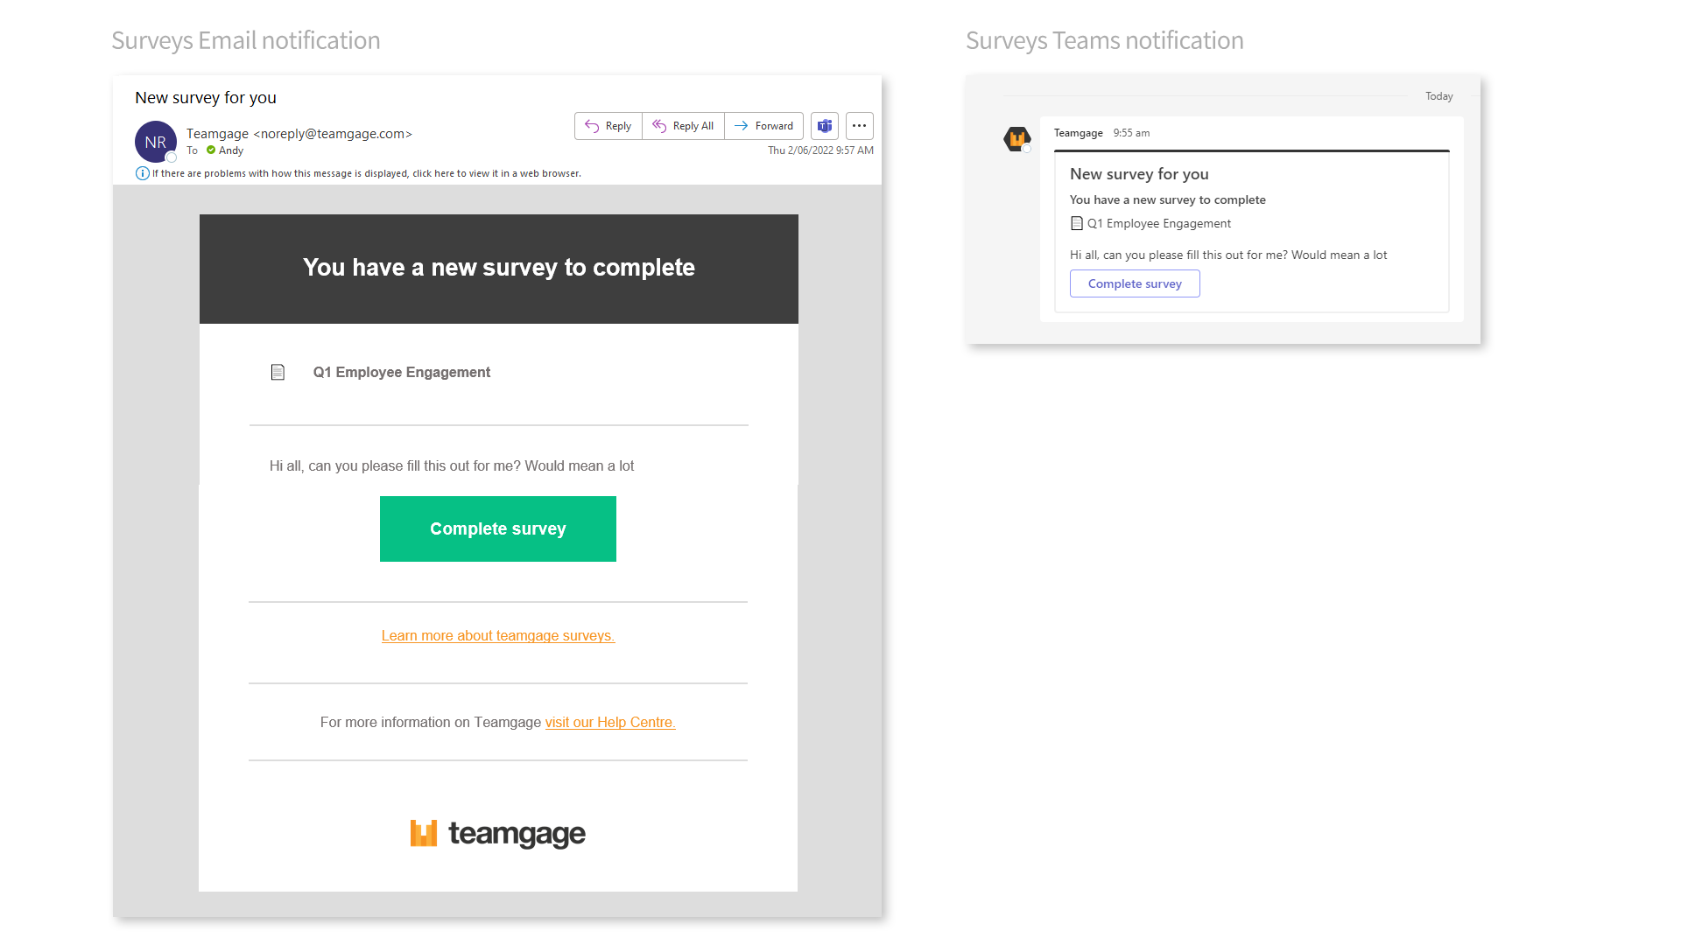
Task: Click the document icon beside Q1 Employee Engagement in email
Action: (278, 373)
